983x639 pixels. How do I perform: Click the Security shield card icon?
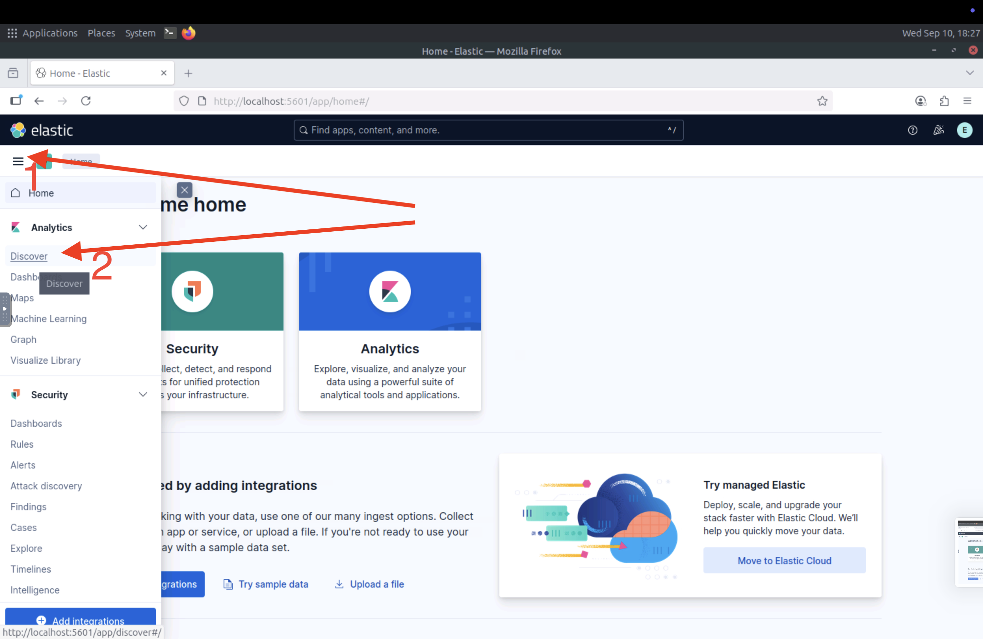[192, 292]
